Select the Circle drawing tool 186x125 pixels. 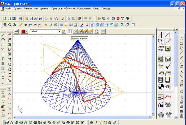pos(3,40)
